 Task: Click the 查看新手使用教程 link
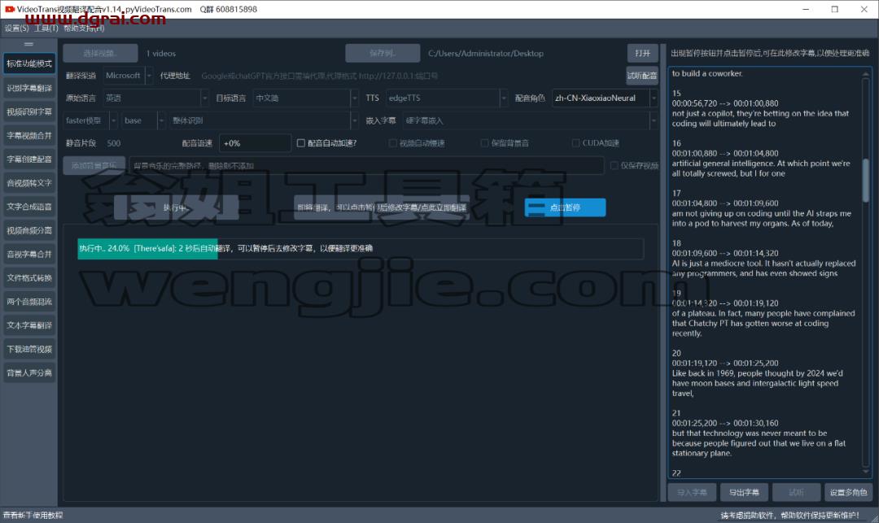click(33, 515)
